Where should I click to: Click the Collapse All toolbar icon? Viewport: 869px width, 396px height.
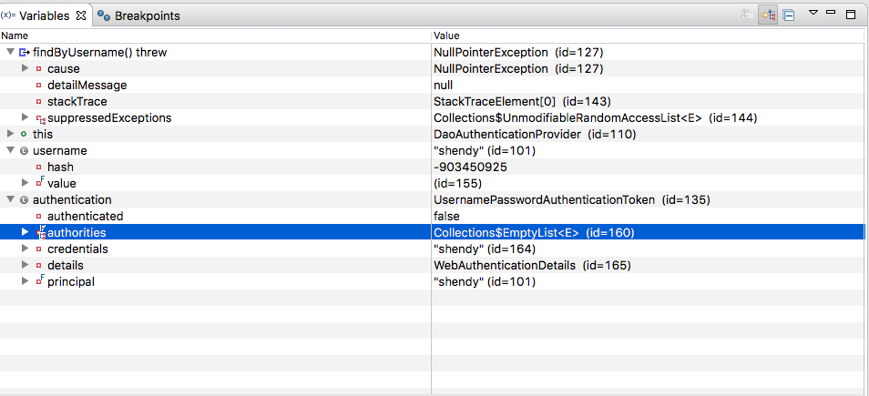pyautogui.click(x=788, y=15)
